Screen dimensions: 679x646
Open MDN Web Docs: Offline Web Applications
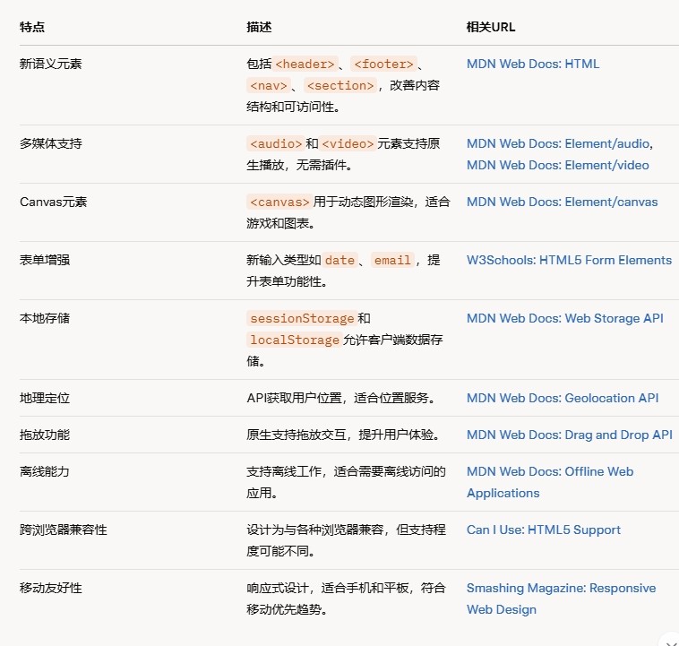549,482
